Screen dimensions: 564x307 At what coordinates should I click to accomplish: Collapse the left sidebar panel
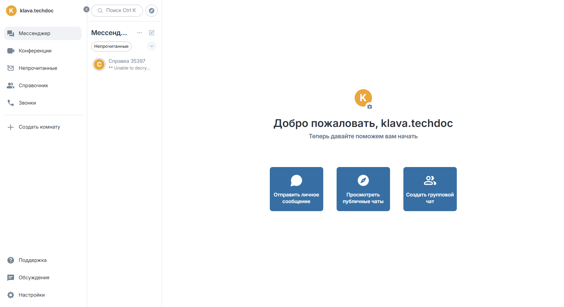click(86, 9)
